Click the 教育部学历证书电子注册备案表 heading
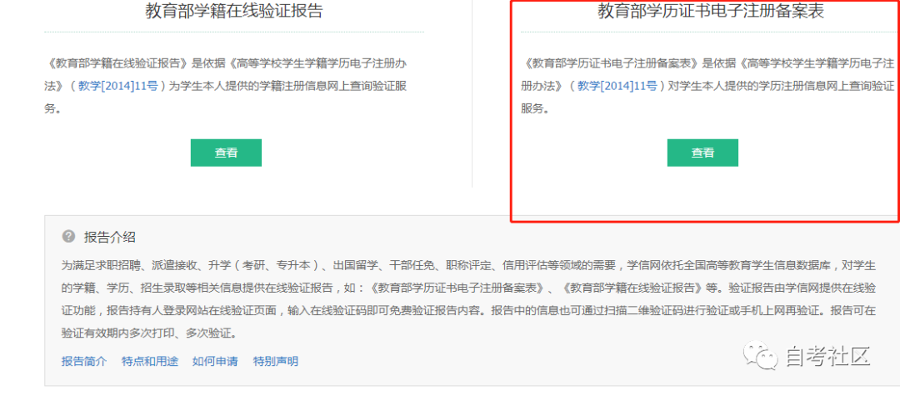 711,12
